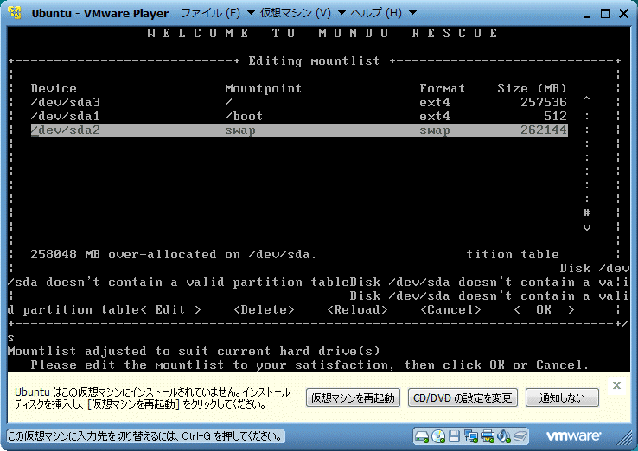The height and width of the screenshot is (451, 638).
Task: Click the floppy disk status icon
Action: [456, 435]
